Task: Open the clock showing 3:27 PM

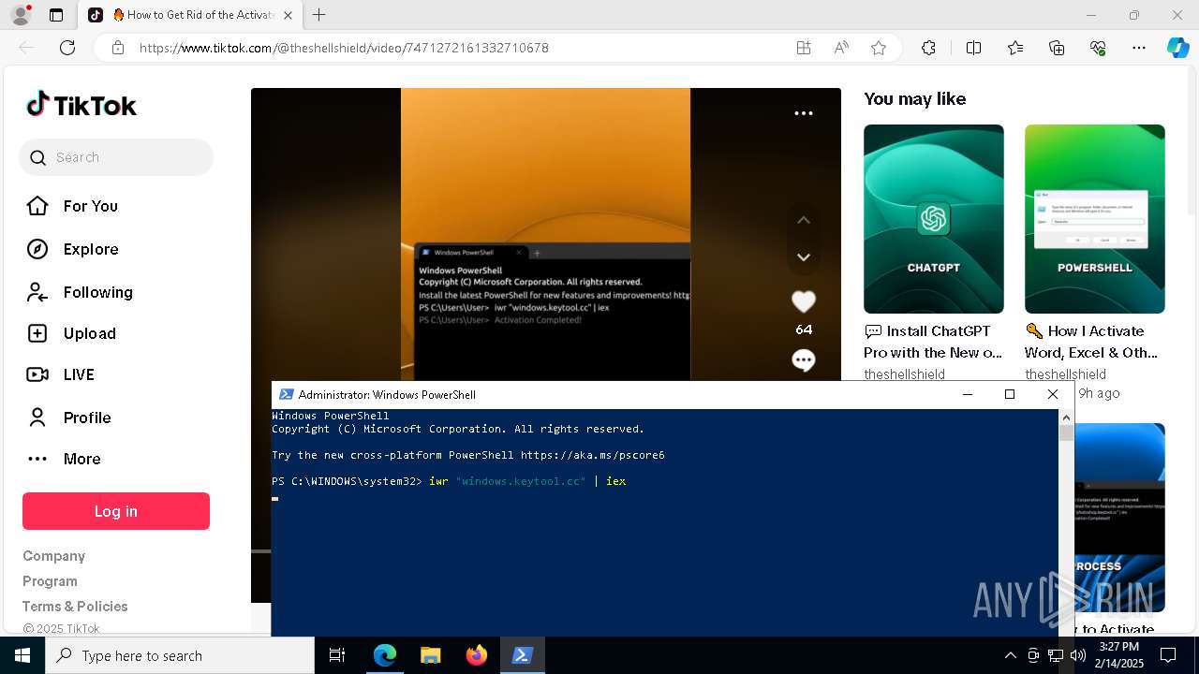Action: tap(1119, 655)
